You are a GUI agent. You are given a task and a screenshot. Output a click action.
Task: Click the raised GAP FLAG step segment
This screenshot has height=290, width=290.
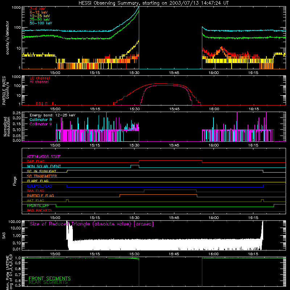(170, 161)
